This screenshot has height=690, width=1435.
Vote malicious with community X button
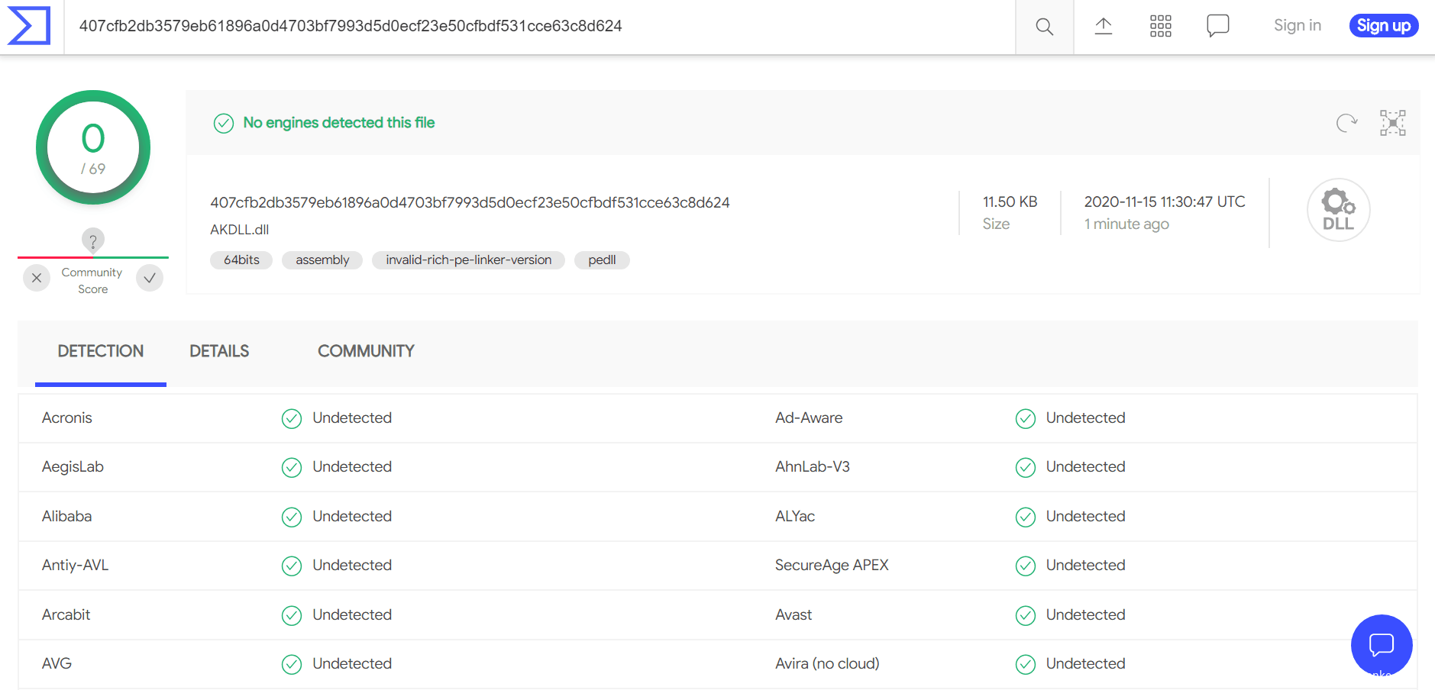click(x=37, y=279)
